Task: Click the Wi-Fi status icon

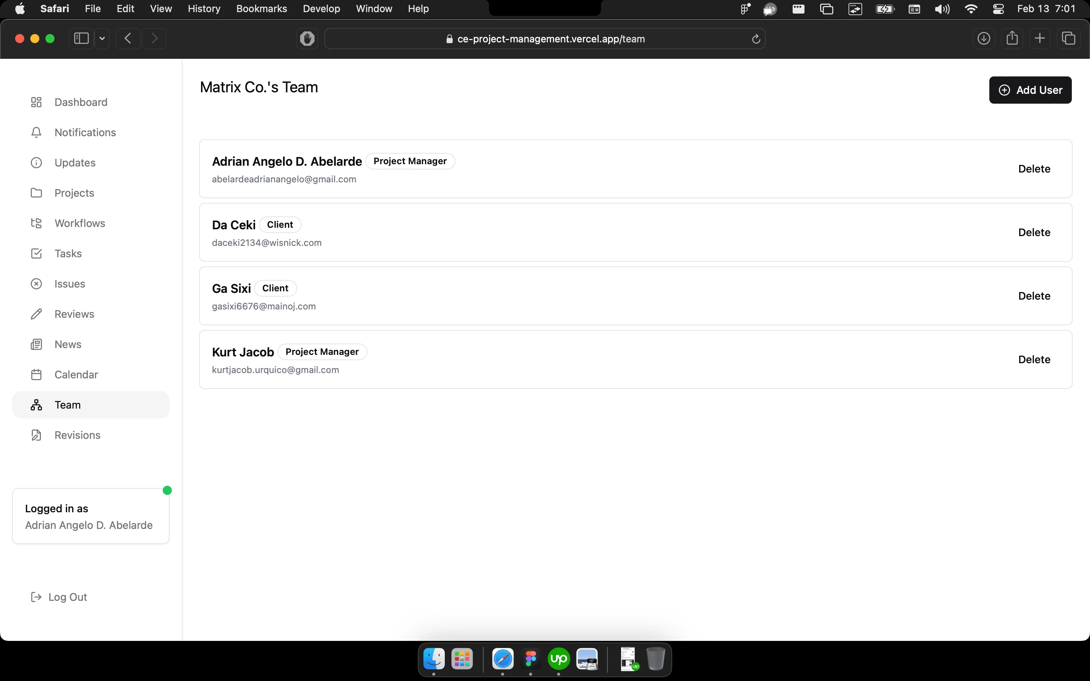Action: point(971,9)
